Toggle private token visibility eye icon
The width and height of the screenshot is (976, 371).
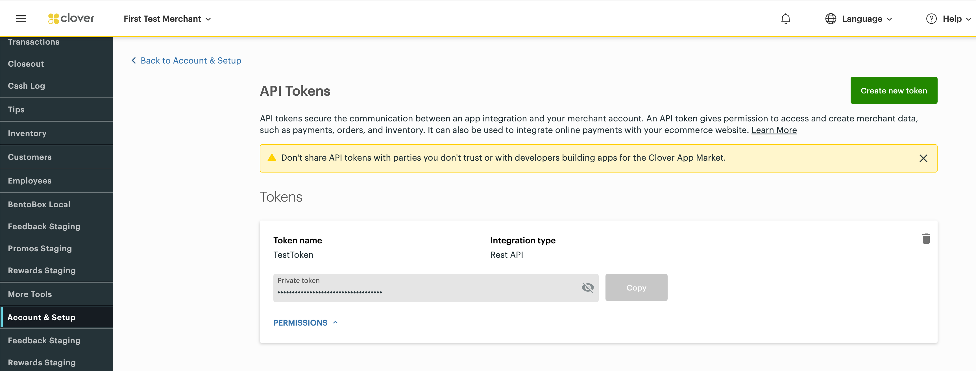tap(587, 288)
